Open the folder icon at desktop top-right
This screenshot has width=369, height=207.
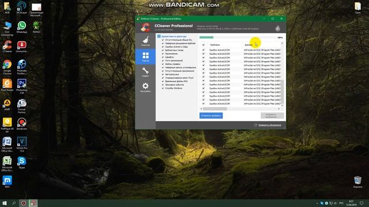(357, 7)
